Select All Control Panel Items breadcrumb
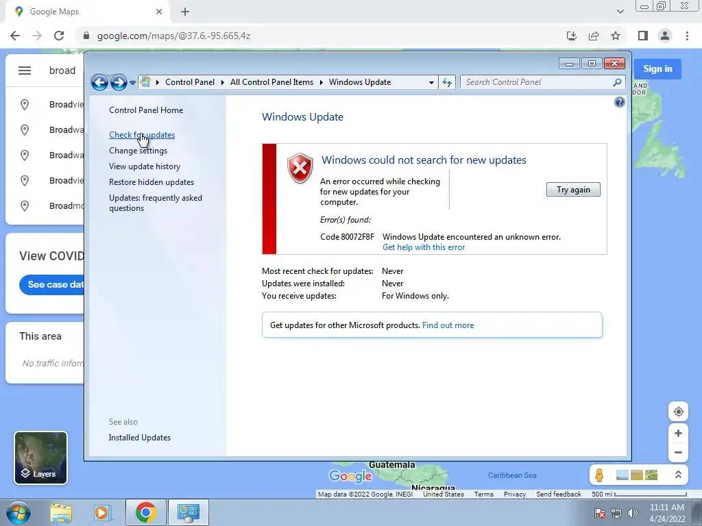Screen dimensions: 702x526 click(271, 82)
